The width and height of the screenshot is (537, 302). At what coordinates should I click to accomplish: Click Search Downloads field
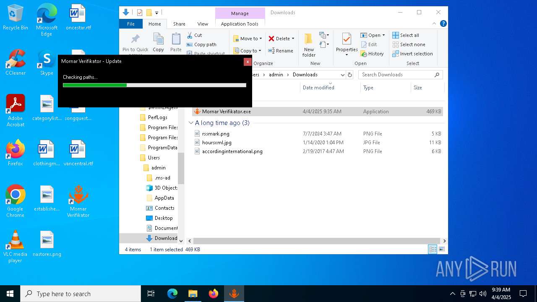click(400, 75)
